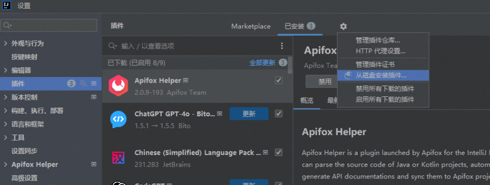
Task: Open 设置同步 settings page
Action: (25, 151)
